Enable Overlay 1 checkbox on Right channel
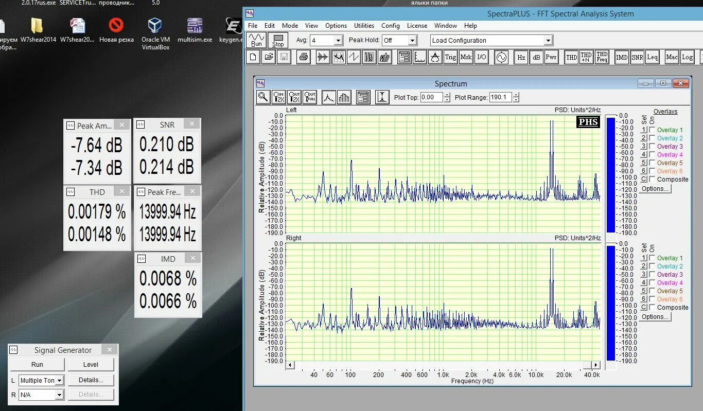The width and height of the screenshot is (703, 411). [x=652, y=258]
